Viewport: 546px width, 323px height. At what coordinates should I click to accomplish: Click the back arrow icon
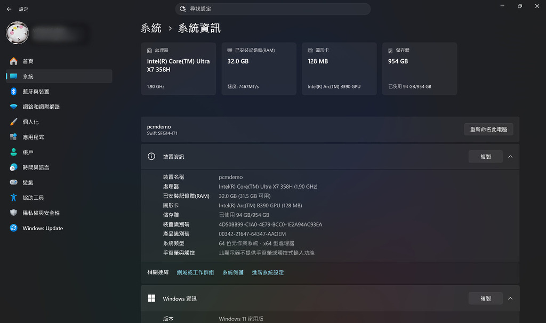click(x=9, y=9)
